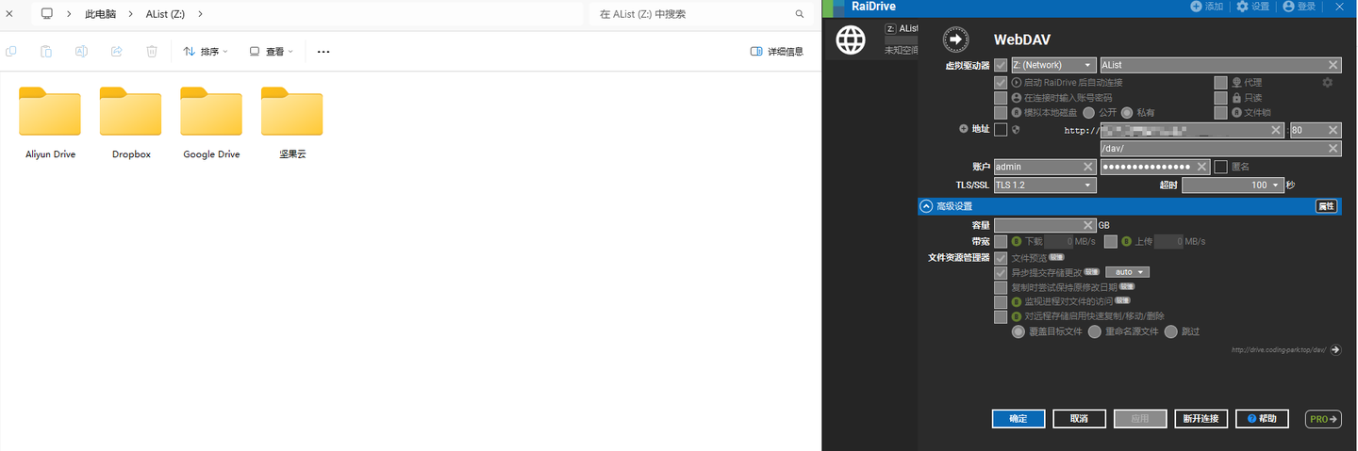Open the 查看 view dropdown in Explorer
The image size is (1358, 451).
pos(272,52)
